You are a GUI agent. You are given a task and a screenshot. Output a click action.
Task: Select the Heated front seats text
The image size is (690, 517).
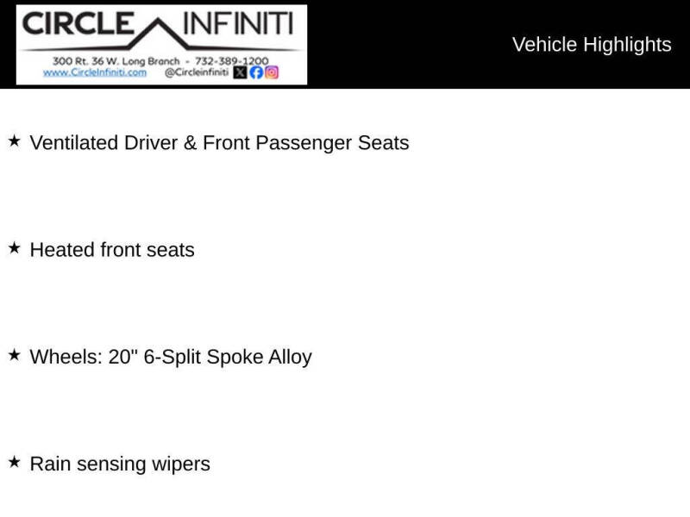(112, 250)
